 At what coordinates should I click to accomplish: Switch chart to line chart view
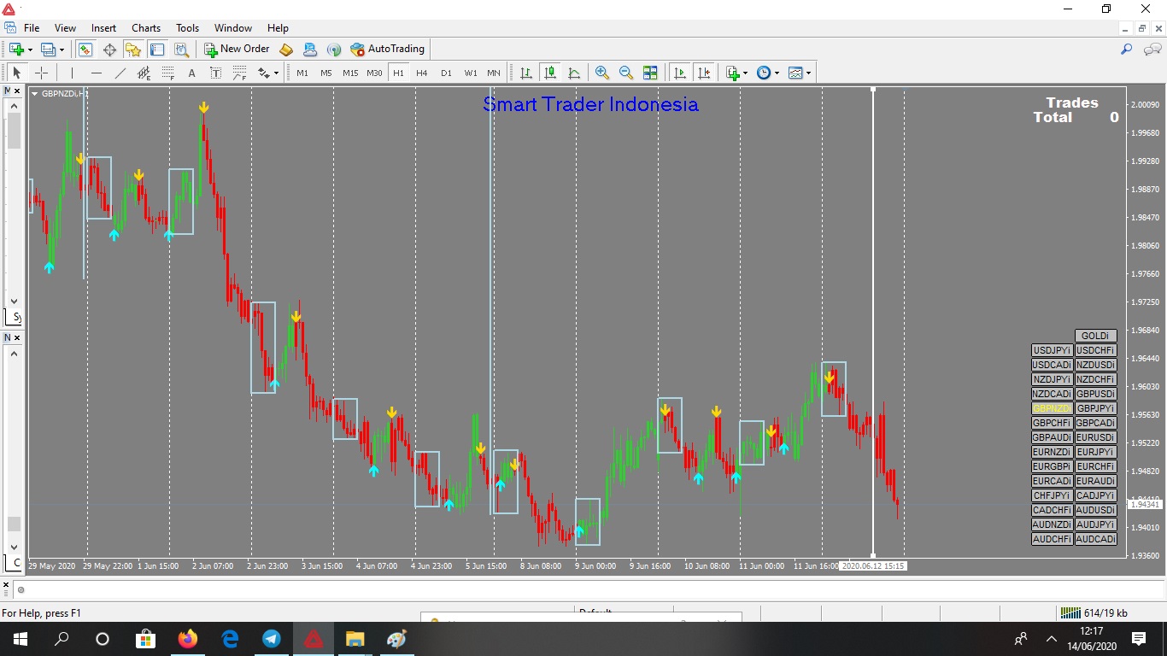(574, 73)
